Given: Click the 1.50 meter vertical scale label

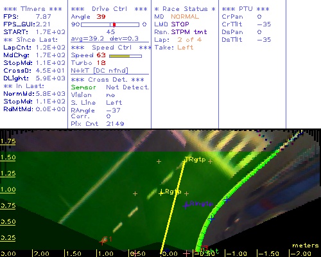Looking at the screenshot, I should click(x=8, y=157).
